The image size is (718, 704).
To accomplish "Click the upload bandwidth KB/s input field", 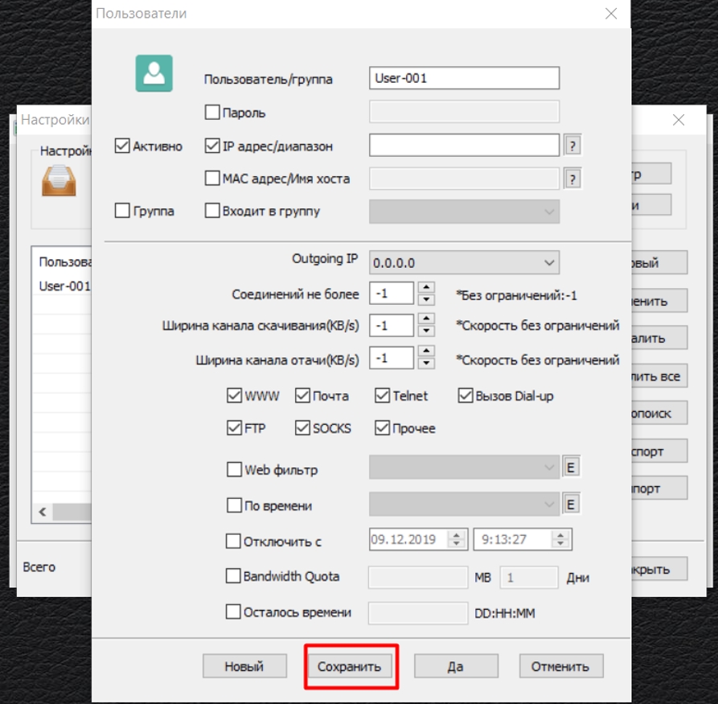I will [392, 358].
